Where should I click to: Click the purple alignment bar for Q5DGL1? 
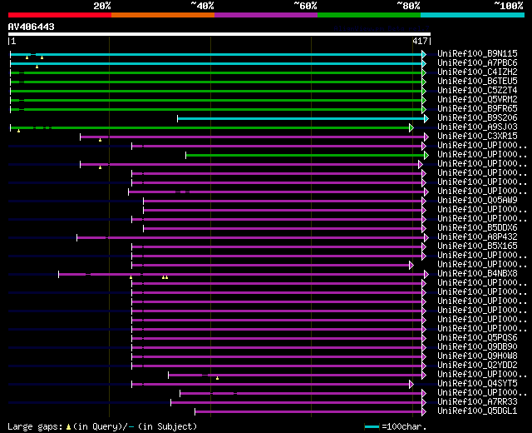[x=308, y=412]
